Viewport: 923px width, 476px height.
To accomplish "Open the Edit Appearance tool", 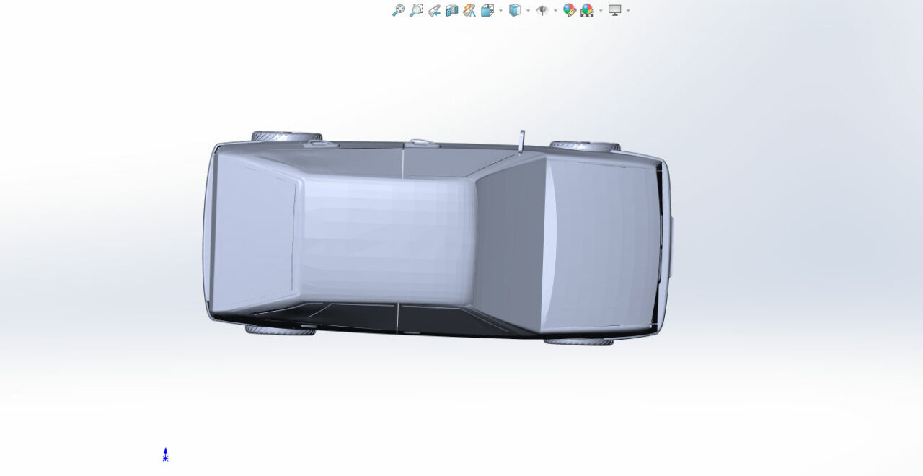I will pyautogui.click(x=570, y=10).
